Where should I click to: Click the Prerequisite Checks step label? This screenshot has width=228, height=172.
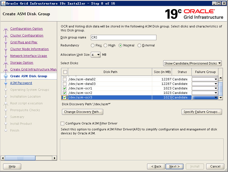25,110
